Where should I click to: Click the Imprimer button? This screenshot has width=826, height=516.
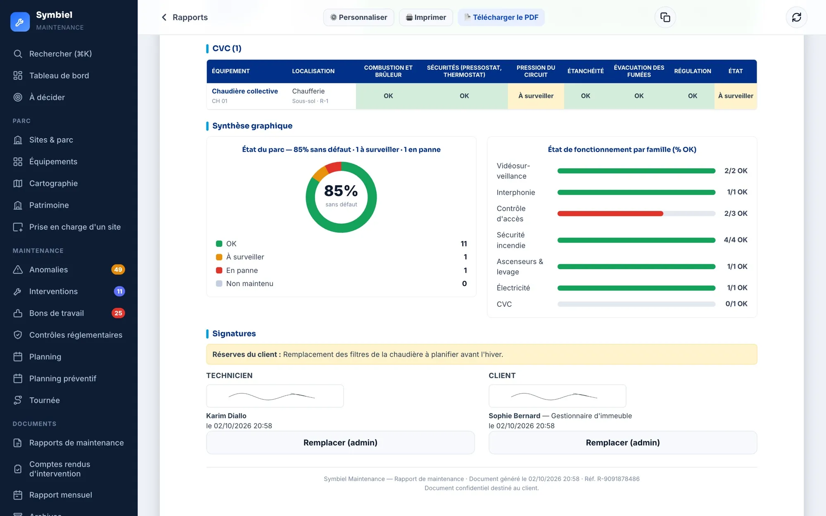[426, 17]
